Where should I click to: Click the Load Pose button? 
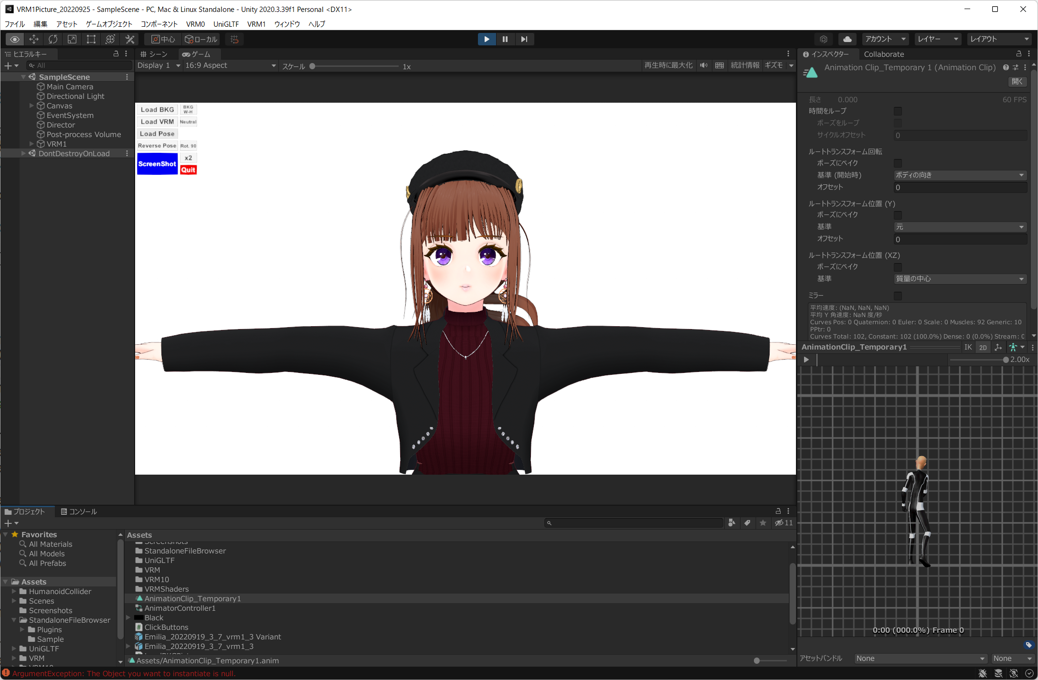(x=158, y=134)
